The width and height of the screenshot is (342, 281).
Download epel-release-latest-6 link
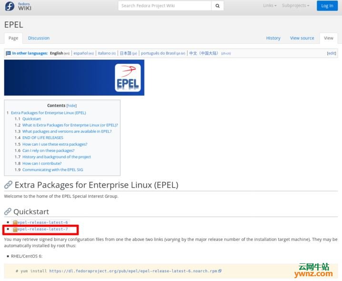click(x=42, y=222)
